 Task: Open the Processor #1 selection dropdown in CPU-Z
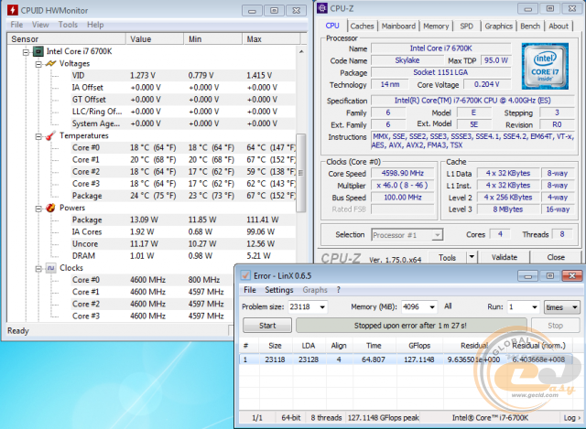click(x=438, y=235)
